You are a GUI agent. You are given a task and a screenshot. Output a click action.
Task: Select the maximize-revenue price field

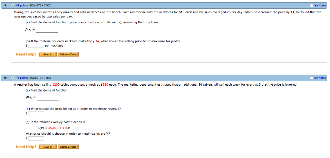[36, 113]
